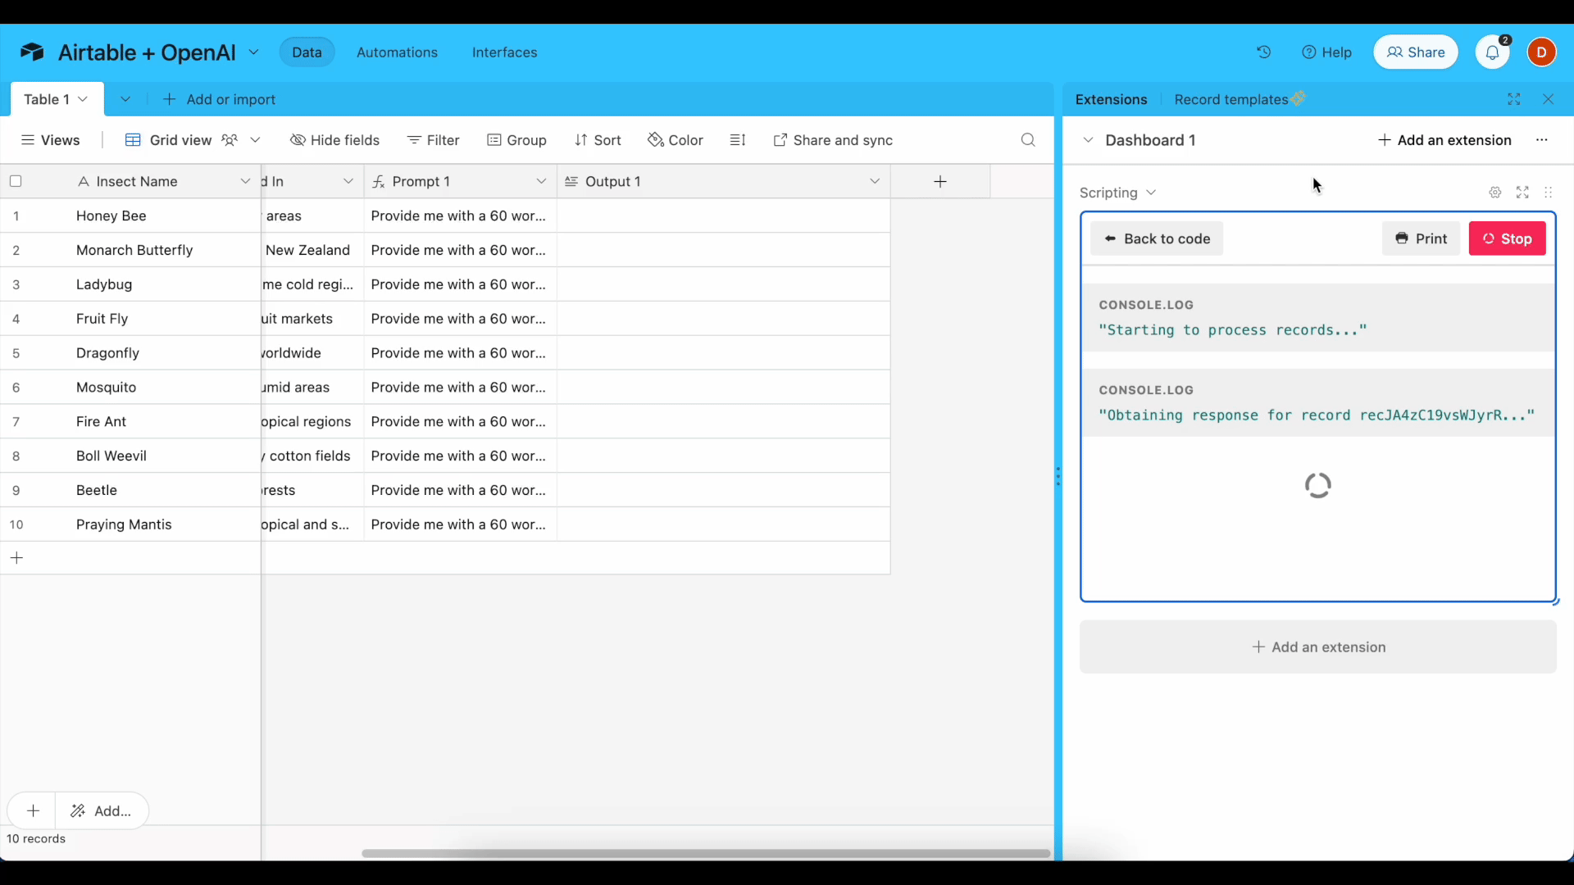Switch to the Data tab
Screen dimensions: 1574x885
307,52
